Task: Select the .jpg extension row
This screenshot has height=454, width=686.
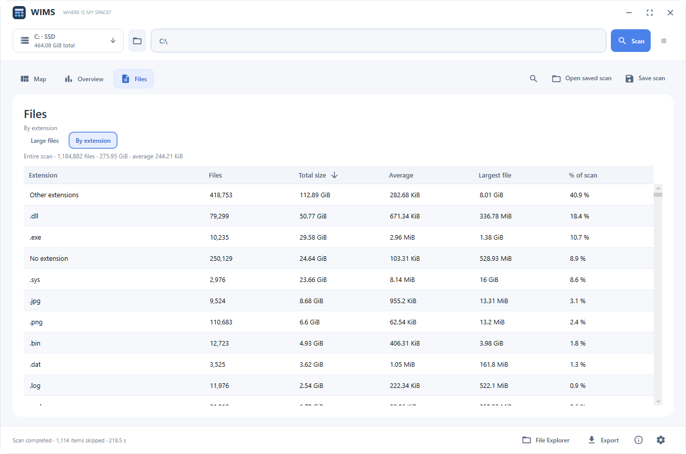Action: click(x=338, y=301)
